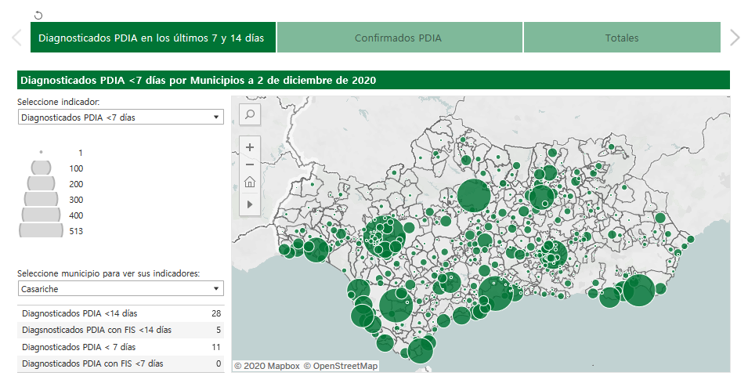The width and height of the screenshot is (748, 376).
Task: Open the 'Seleccione indicador' dropdown
Action: [x=121, y=117]
